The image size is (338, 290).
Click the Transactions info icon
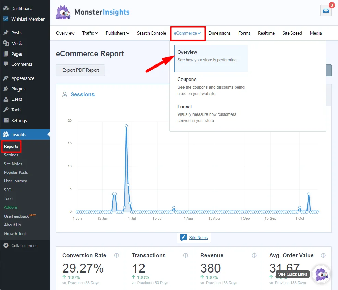[x=185, y=256]
